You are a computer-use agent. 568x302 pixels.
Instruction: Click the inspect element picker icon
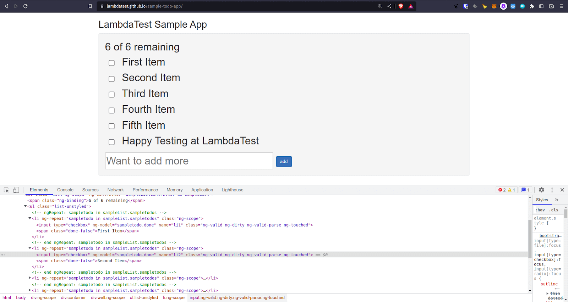(6, 190)
